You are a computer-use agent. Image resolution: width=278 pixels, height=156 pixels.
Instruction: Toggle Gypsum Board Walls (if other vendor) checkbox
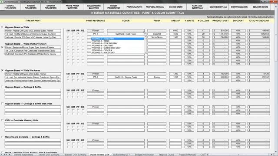2,47
